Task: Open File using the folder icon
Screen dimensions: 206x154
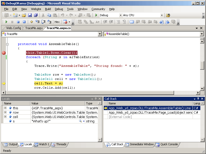Action: [x=24, y=15]
